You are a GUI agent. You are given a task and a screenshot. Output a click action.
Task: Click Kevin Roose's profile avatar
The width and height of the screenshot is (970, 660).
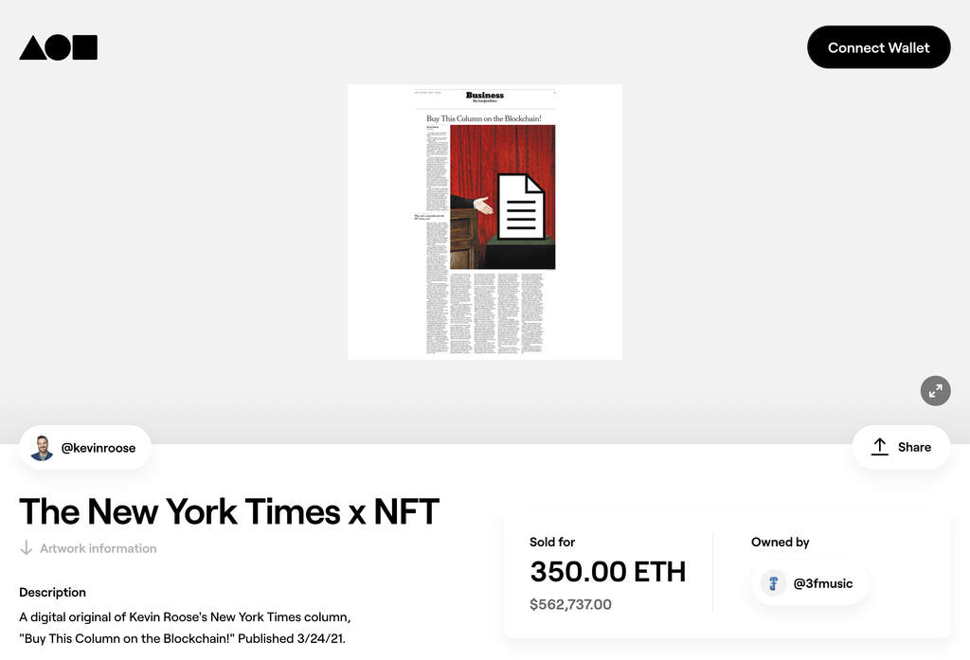42,447
